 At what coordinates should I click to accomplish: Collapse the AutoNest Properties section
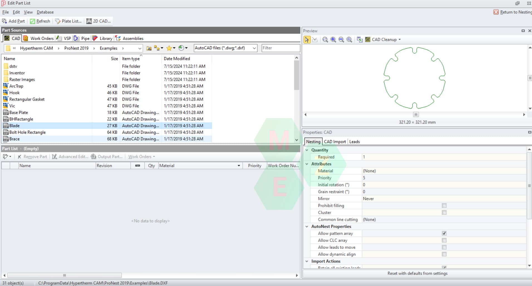307,227
